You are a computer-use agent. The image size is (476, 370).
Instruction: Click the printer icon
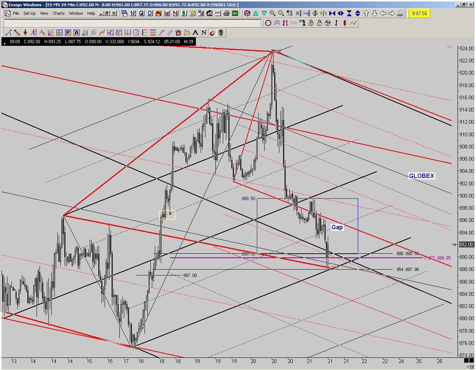point(227,13)
